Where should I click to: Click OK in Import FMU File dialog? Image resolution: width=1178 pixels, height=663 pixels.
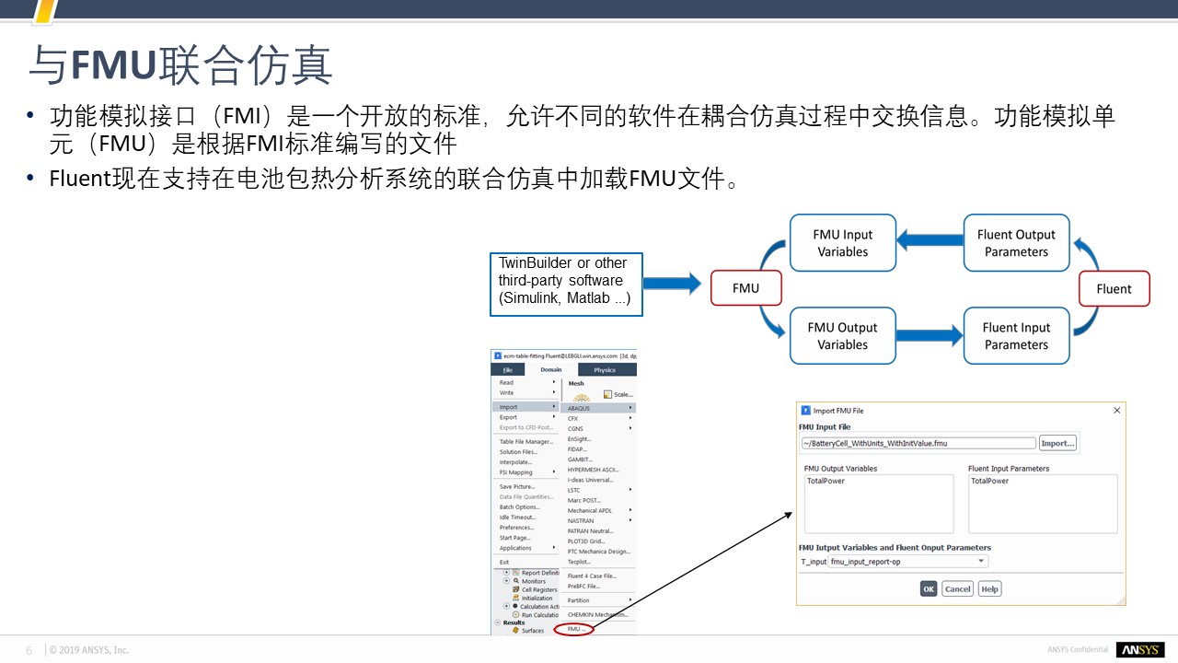pyautogui.click(x=929, y=588)
